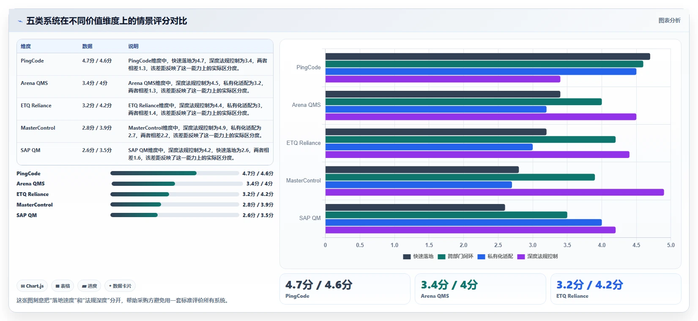698x321 pixels.
Task: Open the PingCode 4.7分 / 4.6分 data card
Action: point(345,289)
